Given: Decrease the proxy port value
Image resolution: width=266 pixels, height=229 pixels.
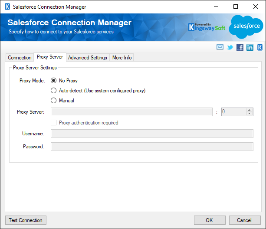Looking at the screenshot, I should click(x=249, y=113).
